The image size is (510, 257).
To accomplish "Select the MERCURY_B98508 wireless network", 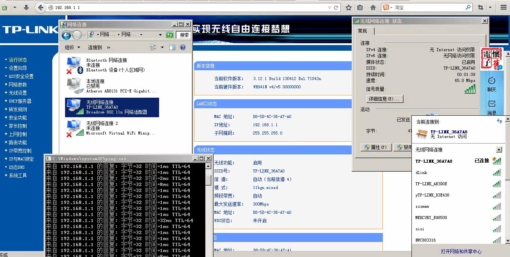I will click(x=458, y=218).
